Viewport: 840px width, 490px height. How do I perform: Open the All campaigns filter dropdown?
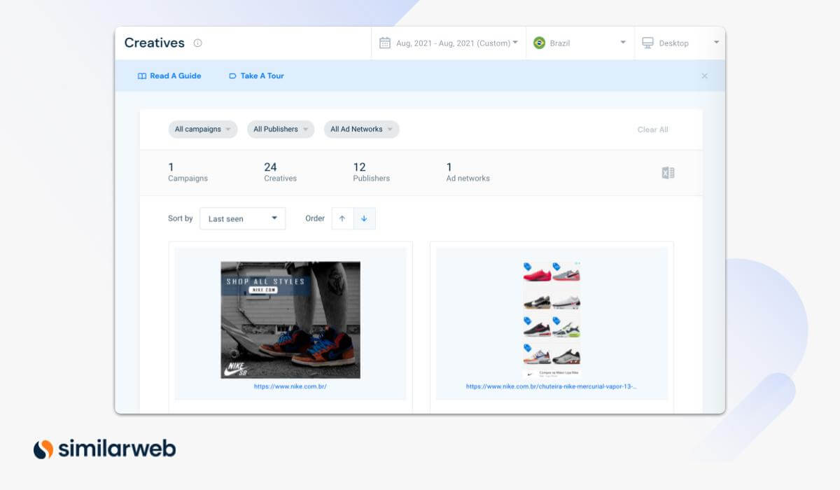click(x=202, y=129)
